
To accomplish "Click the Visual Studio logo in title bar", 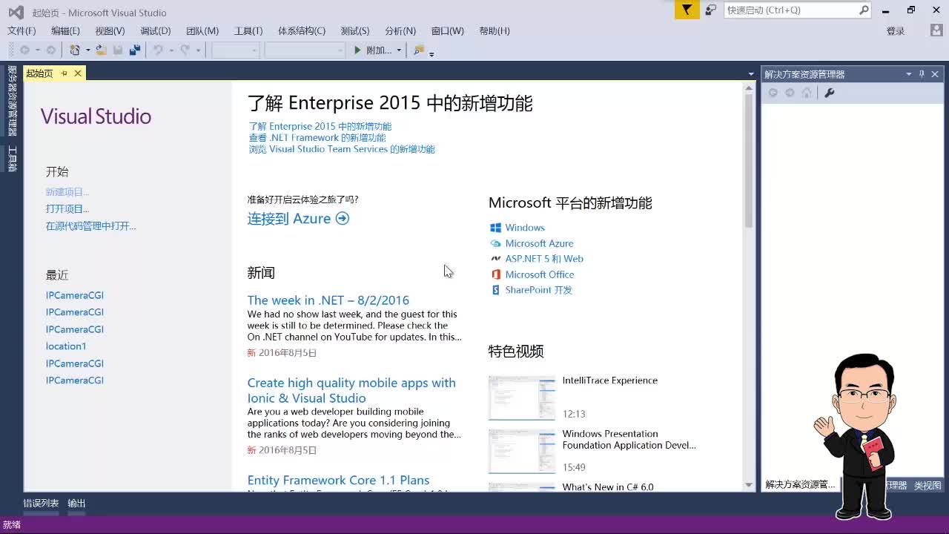I will (16, 13).
